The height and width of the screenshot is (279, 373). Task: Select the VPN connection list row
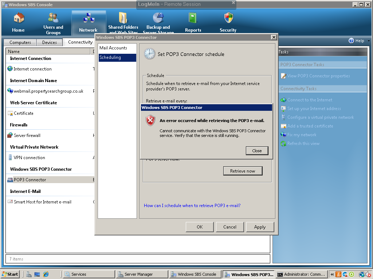click(50, 158)
